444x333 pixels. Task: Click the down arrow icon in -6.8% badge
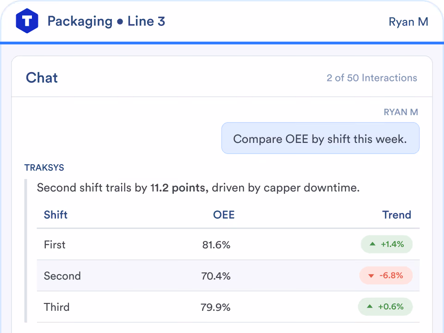coord(371,276)
